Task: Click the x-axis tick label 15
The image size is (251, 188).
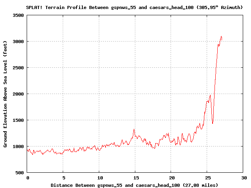Action: pyautogui.click(x=136, y=178)
